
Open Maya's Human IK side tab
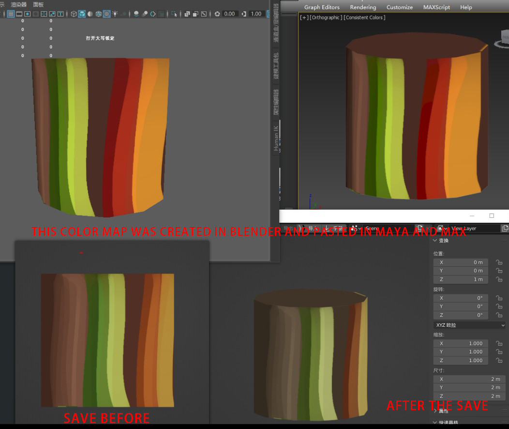(276, 138)
